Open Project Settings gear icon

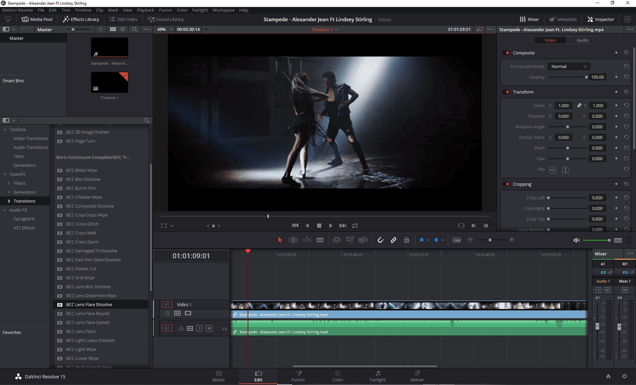pos(624,376)
